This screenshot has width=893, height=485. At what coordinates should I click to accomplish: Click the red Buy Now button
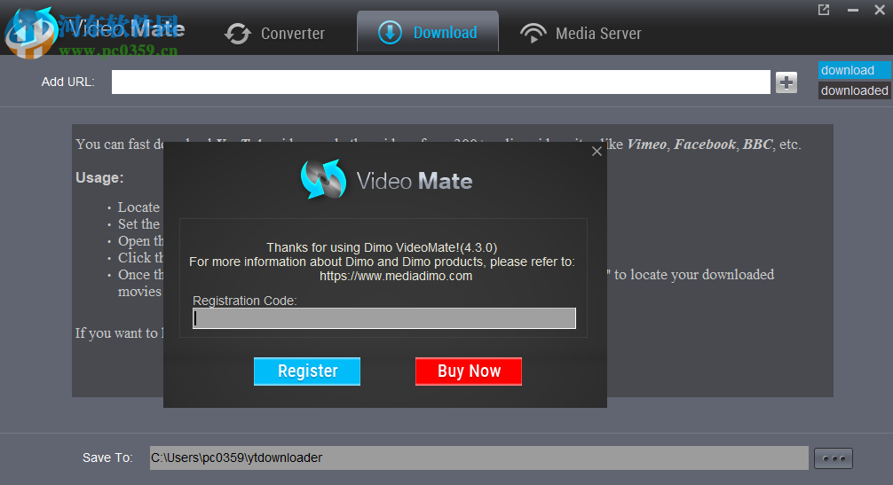(x=469, y=372)
